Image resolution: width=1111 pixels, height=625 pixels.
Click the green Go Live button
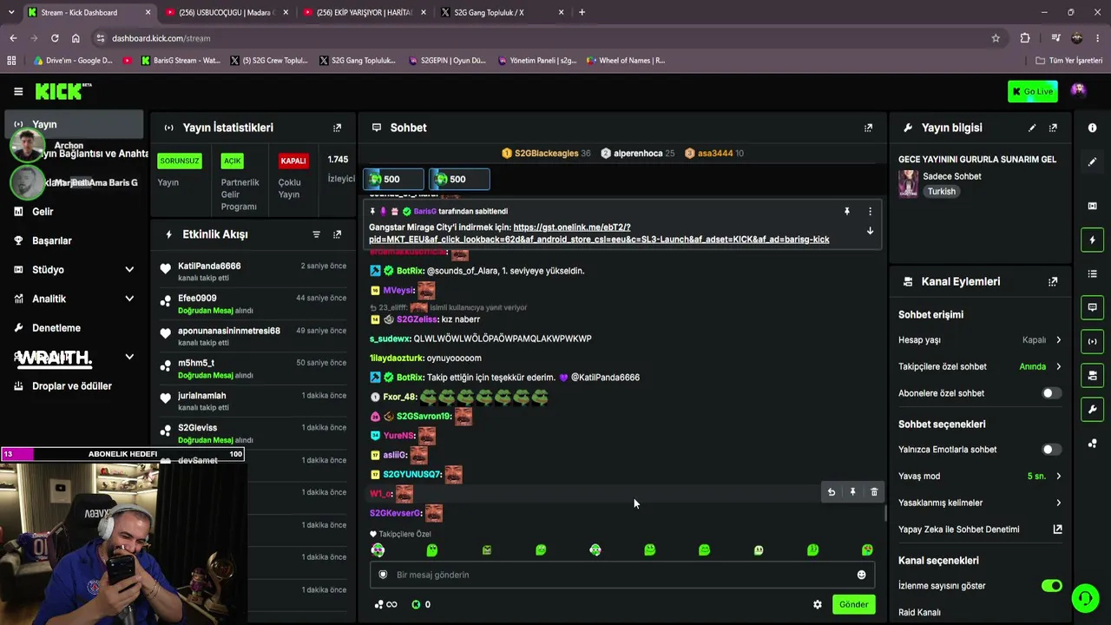(1032, 91)
